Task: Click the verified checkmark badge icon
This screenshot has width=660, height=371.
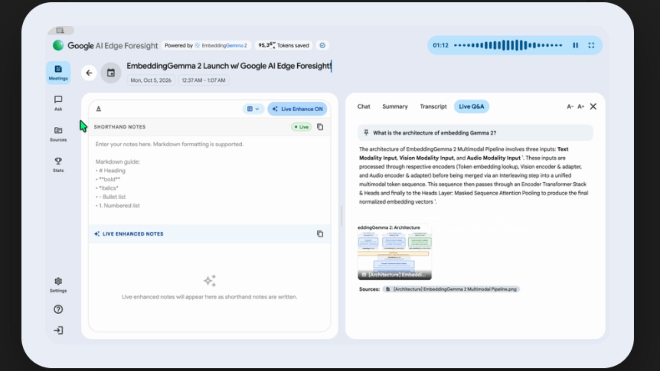Action: pos(322,45)
